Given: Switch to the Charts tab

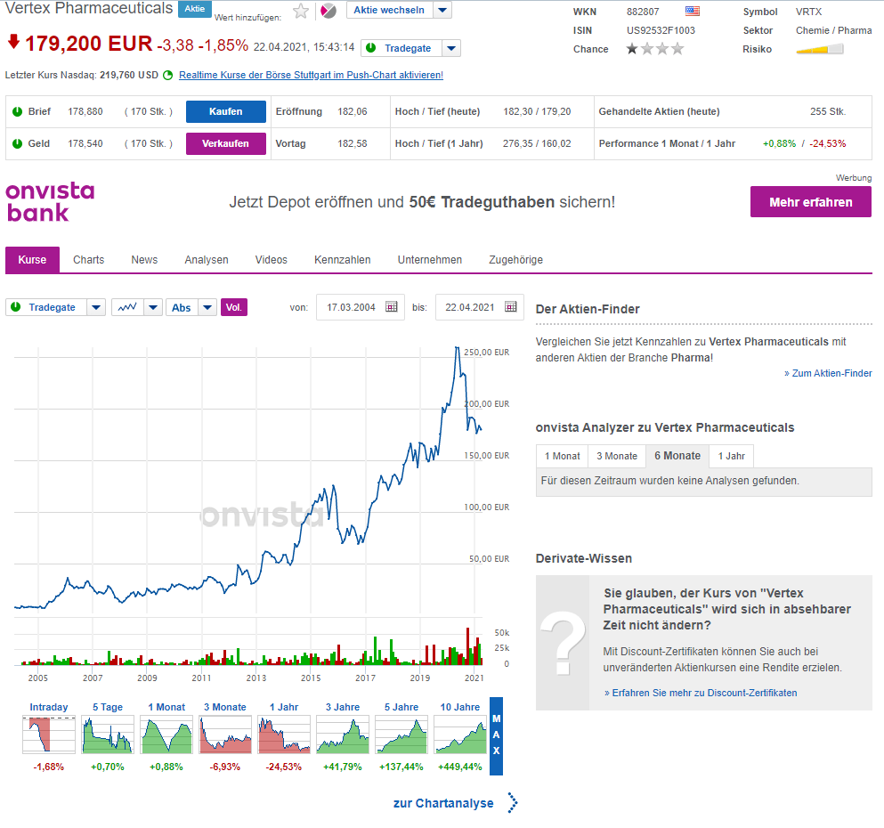Looking at the screenshot, I should [x=88, y=260].
